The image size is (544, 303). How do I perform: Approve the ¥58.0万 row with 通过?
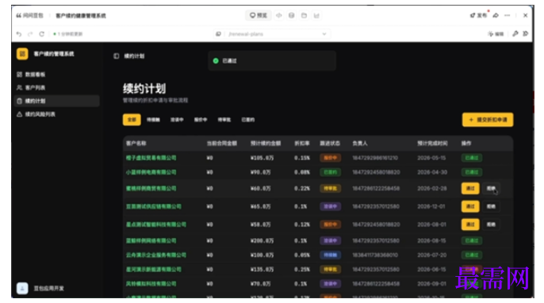tap(470, 224)
